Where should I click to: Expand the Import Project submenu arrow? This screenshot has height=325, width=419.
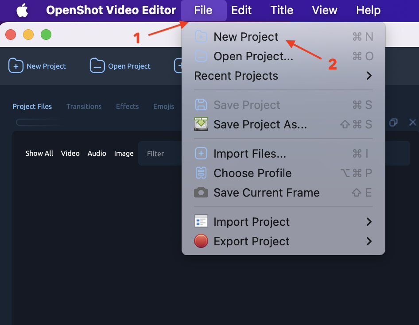[x=369, y=222]
